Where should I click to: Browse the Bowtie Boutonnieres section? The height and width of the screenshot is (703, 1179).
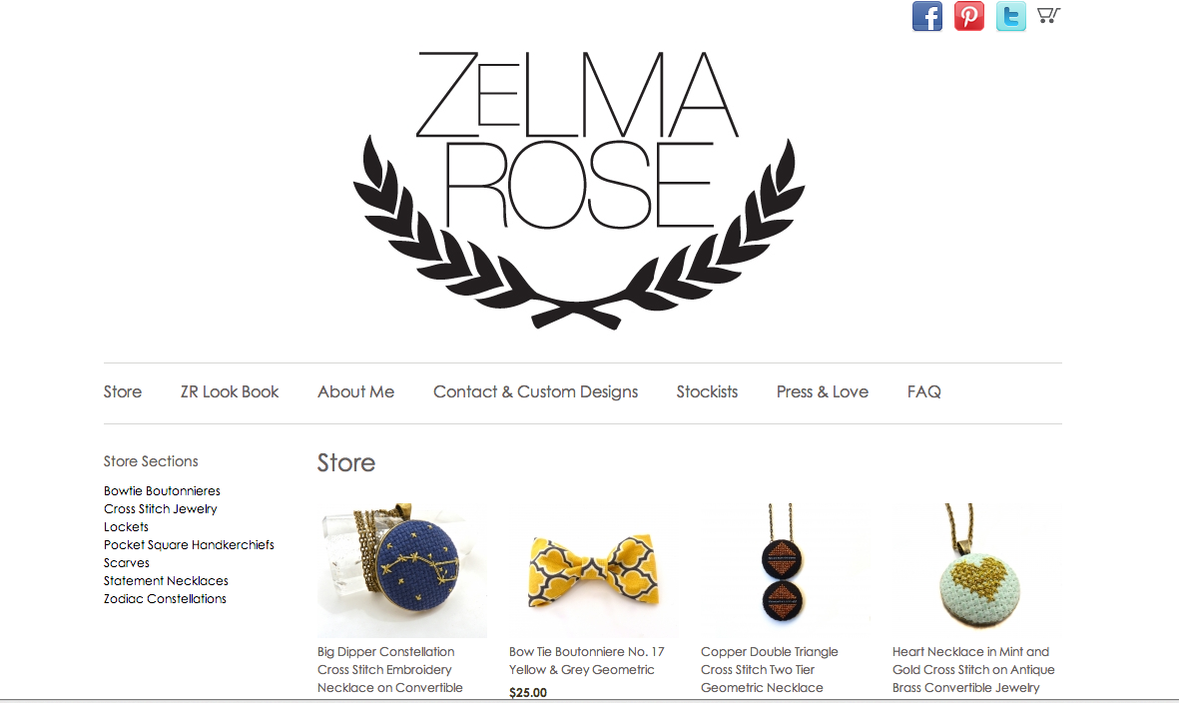coord(162,491)
